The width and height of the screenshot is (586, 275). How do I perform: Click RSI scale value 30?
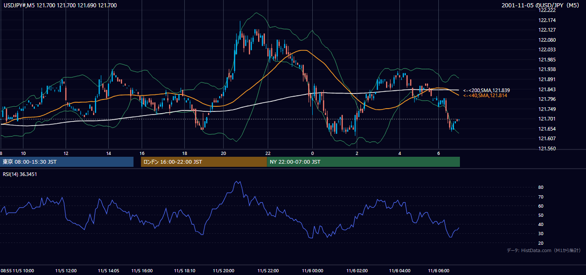tap(541, 233)
